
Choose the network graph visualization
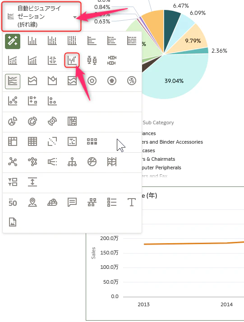pyautogui.click(x=13, y=162)
